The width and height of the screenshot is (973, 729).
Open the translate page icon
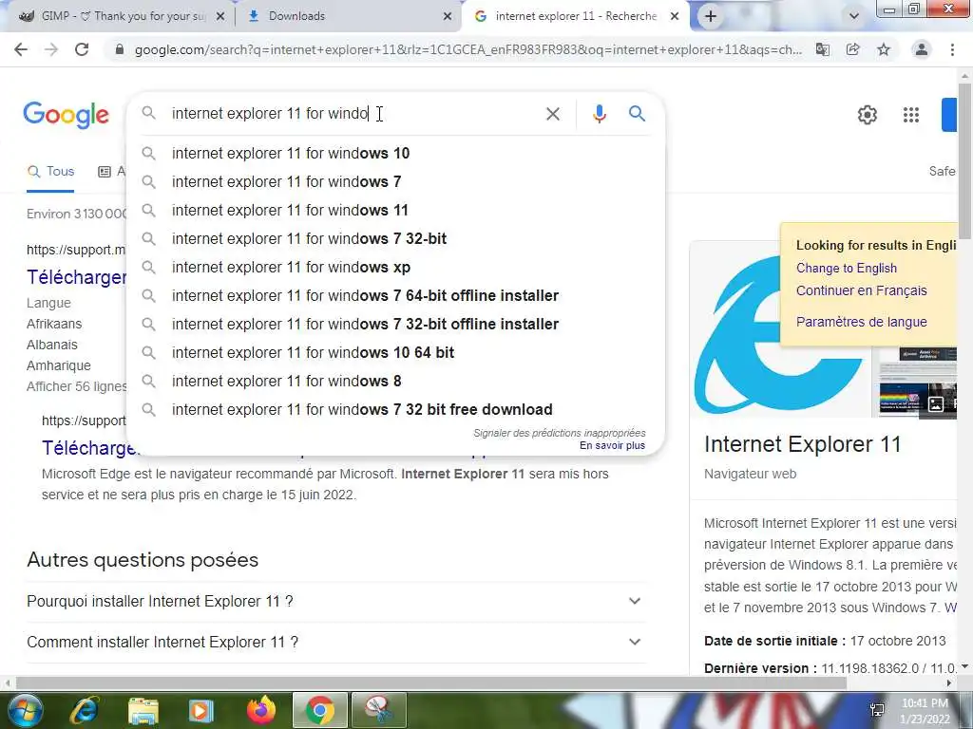pos(823,49)
